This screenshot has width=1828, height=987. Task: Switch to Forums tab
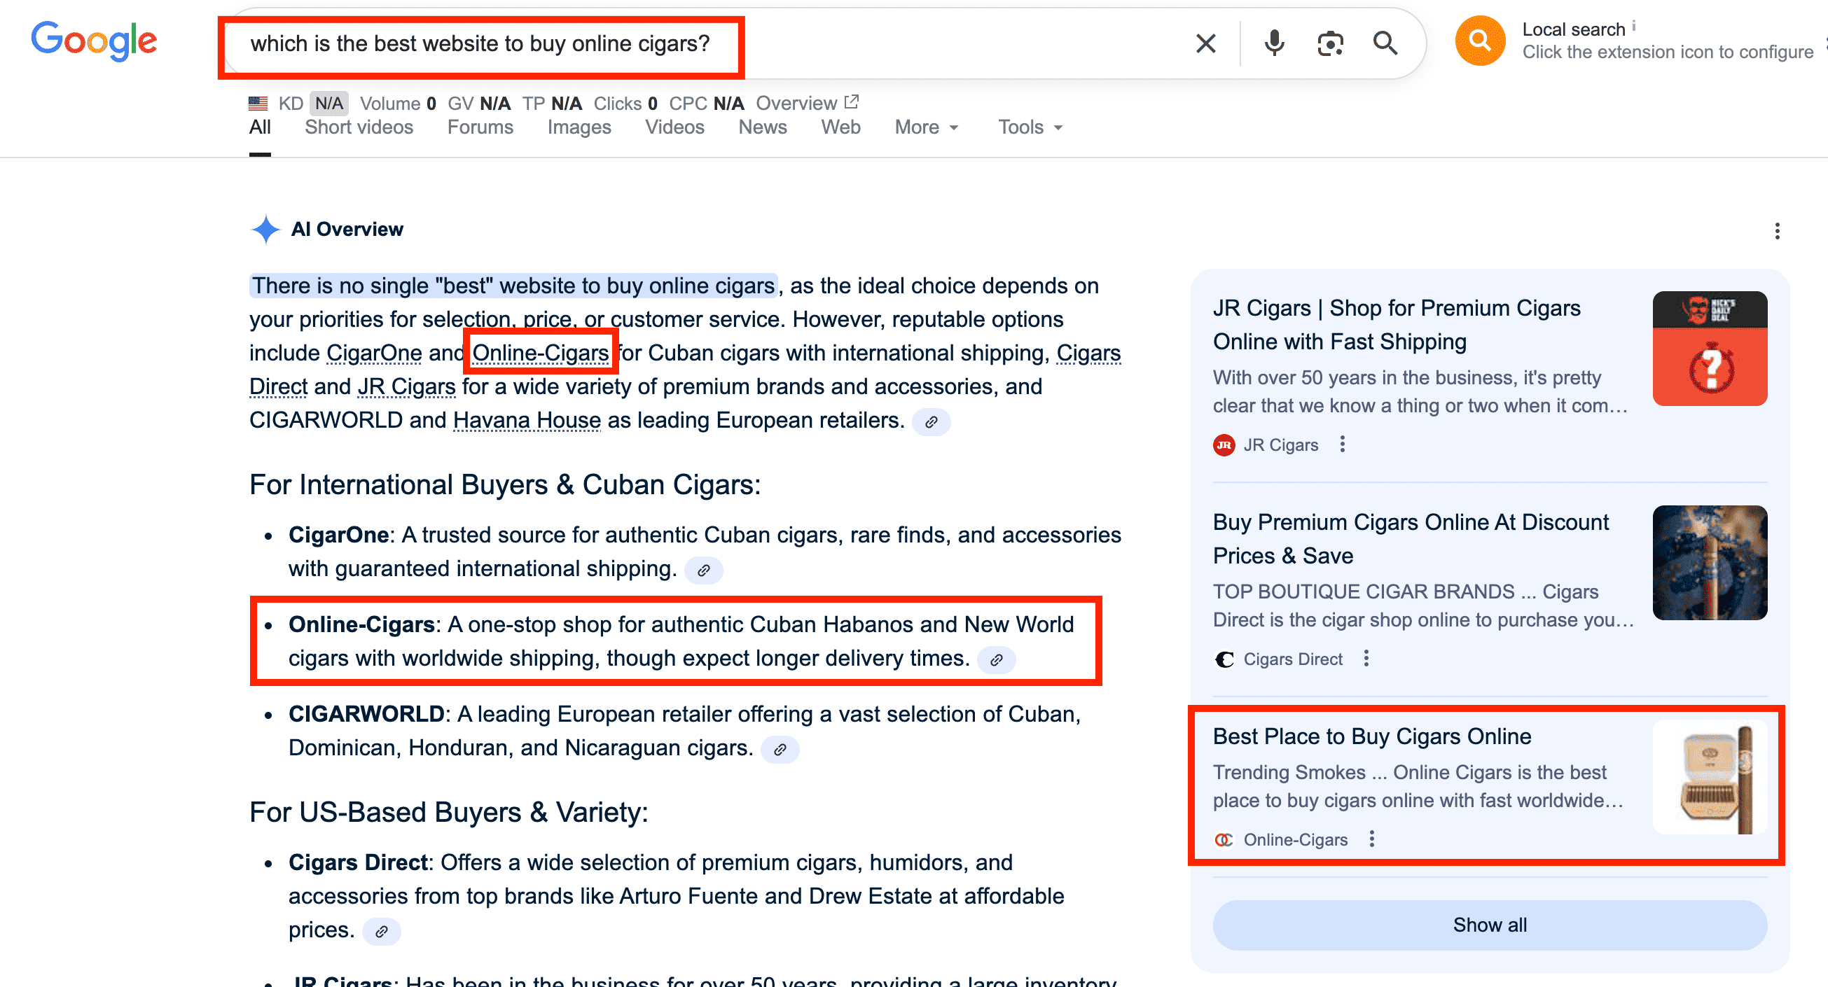point(480,127)
